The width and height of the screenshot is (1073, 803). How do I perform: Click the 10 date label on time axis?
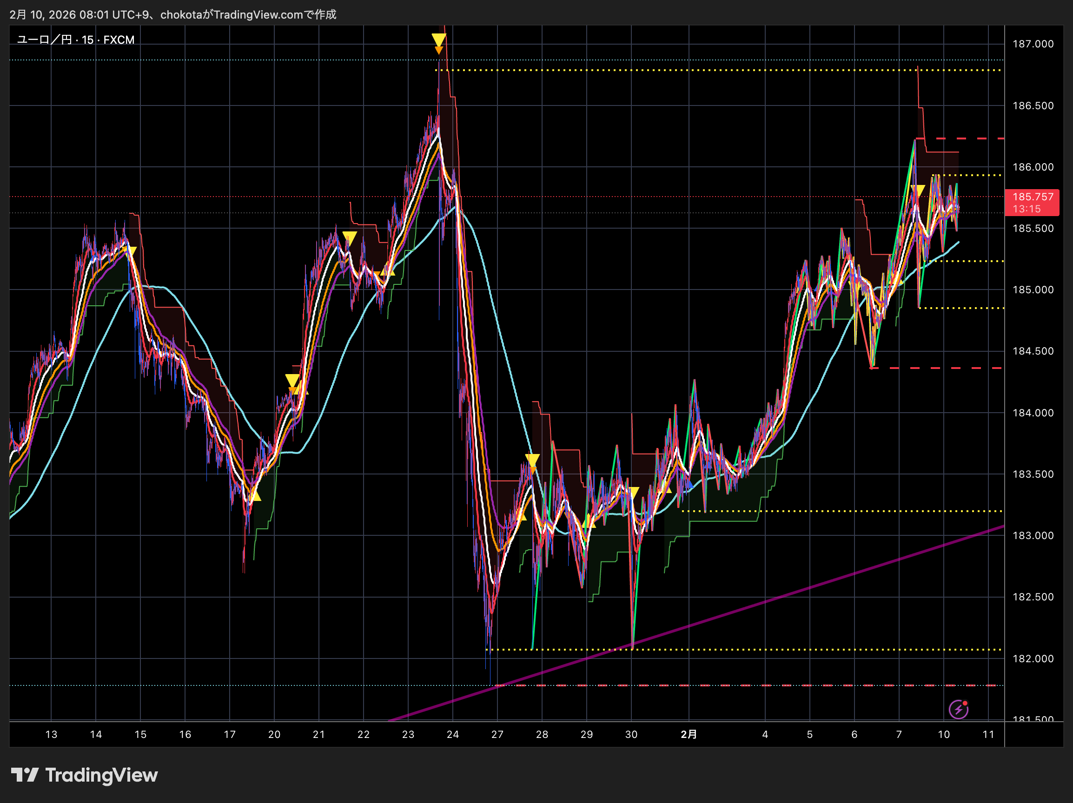943,734
